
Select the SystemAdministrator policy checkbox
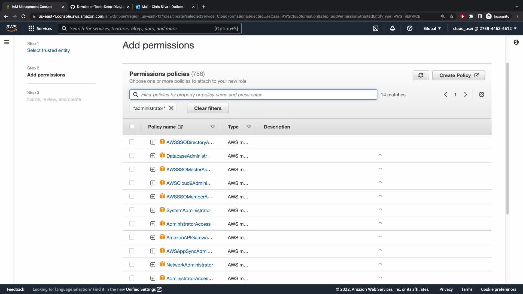tap(132, 210)
